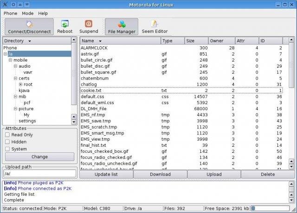297x213 pixels.
Task: Collapse the certs folder node
Action: pyautogui.click(x=15, y=78)
